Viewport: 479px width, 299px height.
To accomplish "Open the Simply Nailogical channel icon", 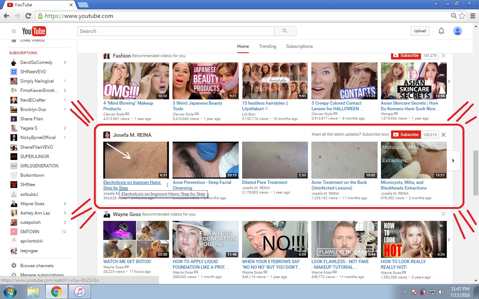I will [x=13, y=81].
